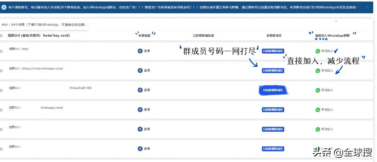Viewport: 377px width, 162px height.
Task: Click the WhatsApp 手动加入 icon in the 'https://chat.whatsapp.com/' row
Action: 318,71
